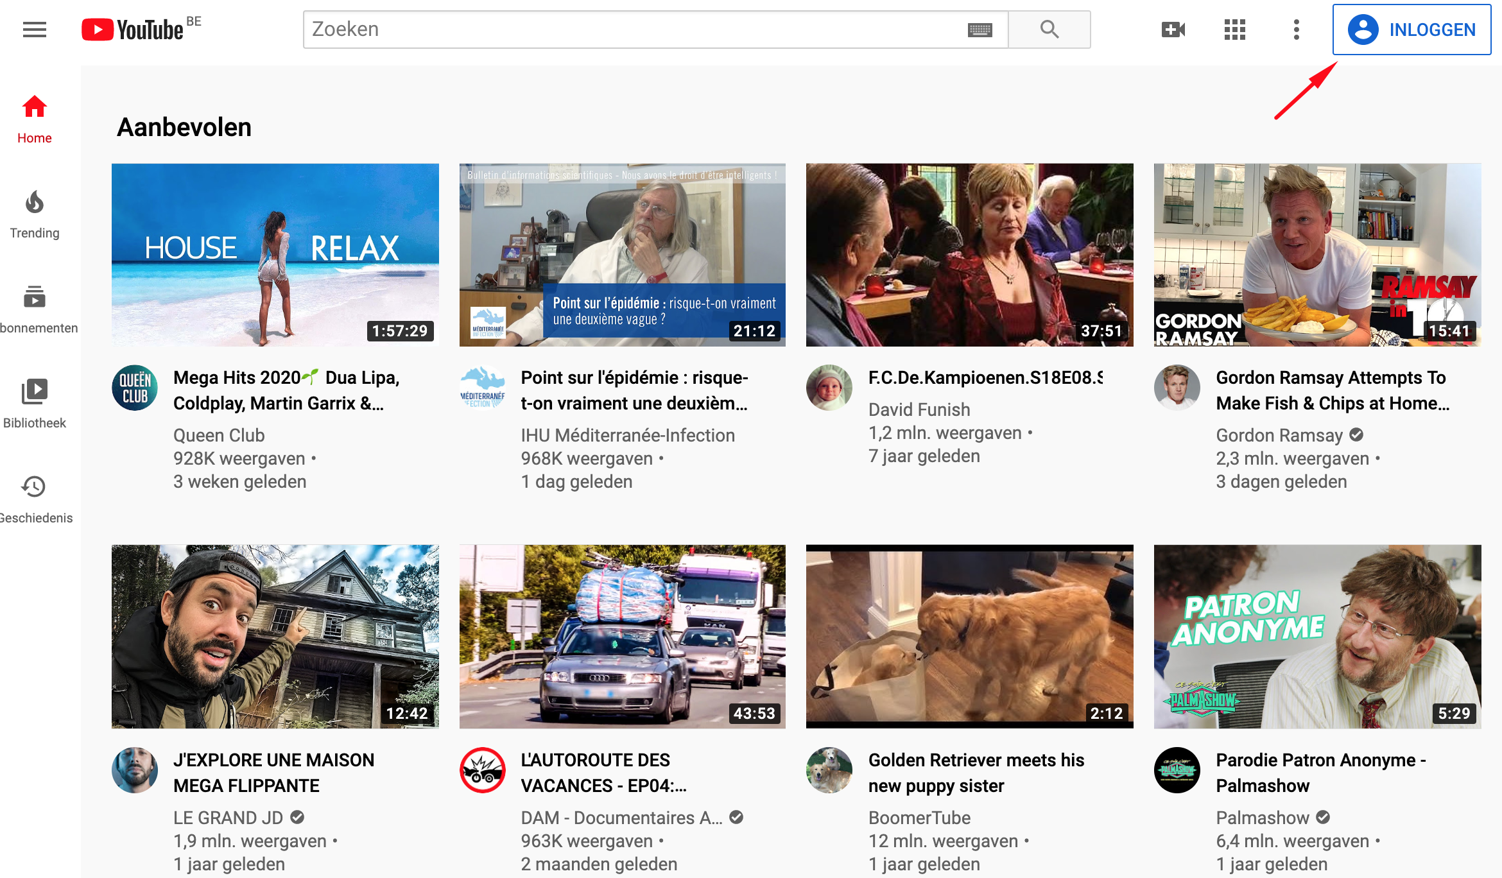Open Trending in sidebar
The height and width of the screenshot is (878, 1502).
[35, 214]
